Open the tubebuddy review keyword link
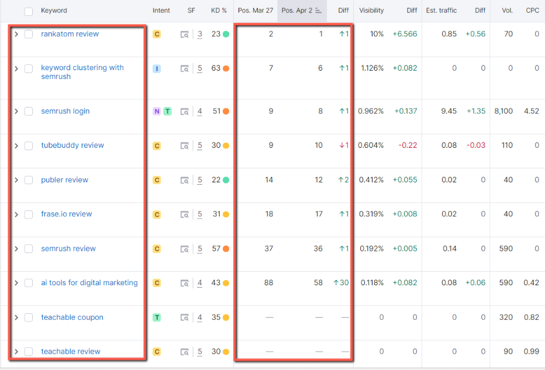The image size is (545, 370). tap(73, 145)
